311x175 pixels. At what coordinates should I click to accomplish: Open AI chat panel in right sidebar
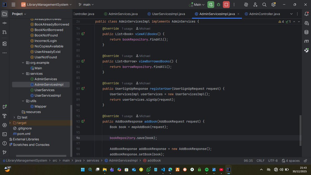point(307,23)
